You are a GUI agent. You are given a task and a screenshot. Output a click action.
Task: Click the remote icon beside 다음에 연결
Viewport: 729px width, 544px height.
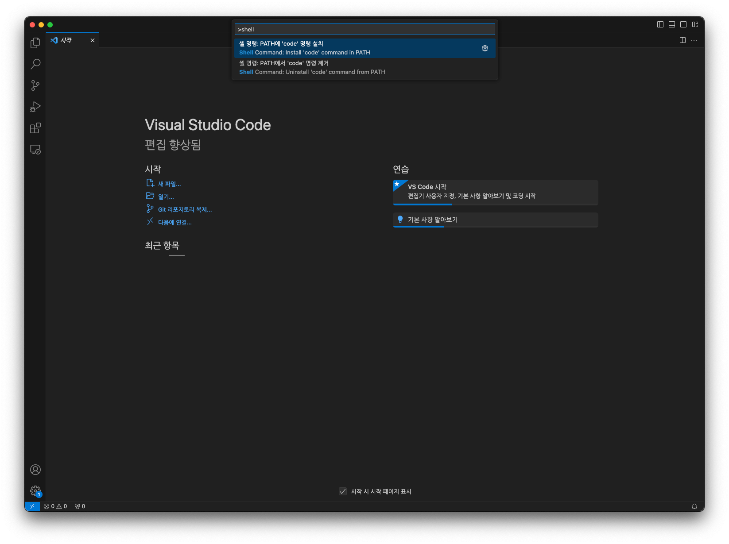pos(150,221)
